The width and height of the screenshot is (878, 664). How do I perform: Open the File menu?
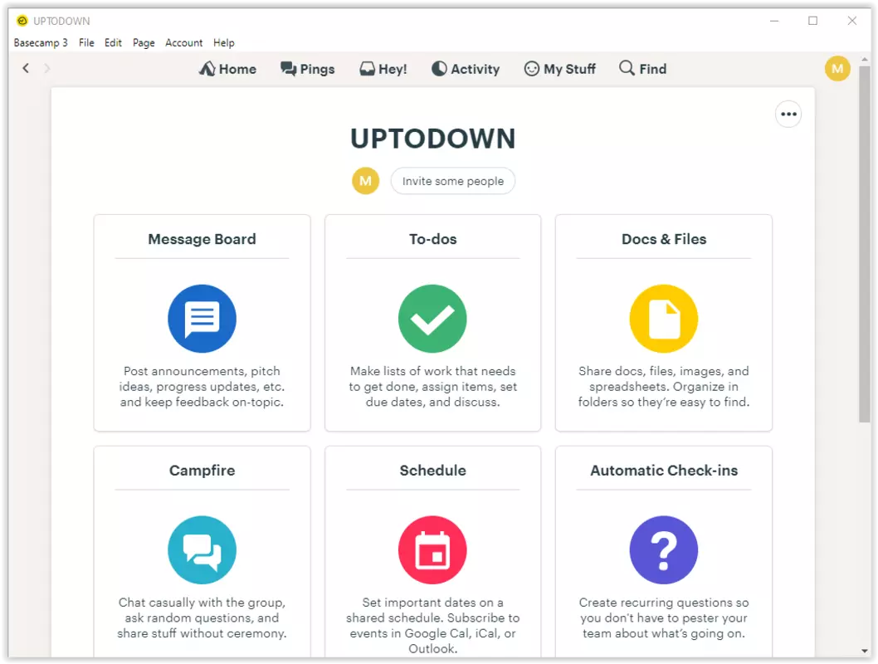(x=86, y=42)
